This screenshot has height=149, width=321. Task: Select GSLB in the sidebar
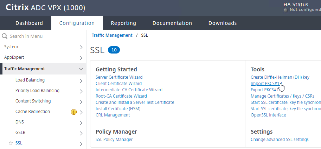tap(20, 133)
